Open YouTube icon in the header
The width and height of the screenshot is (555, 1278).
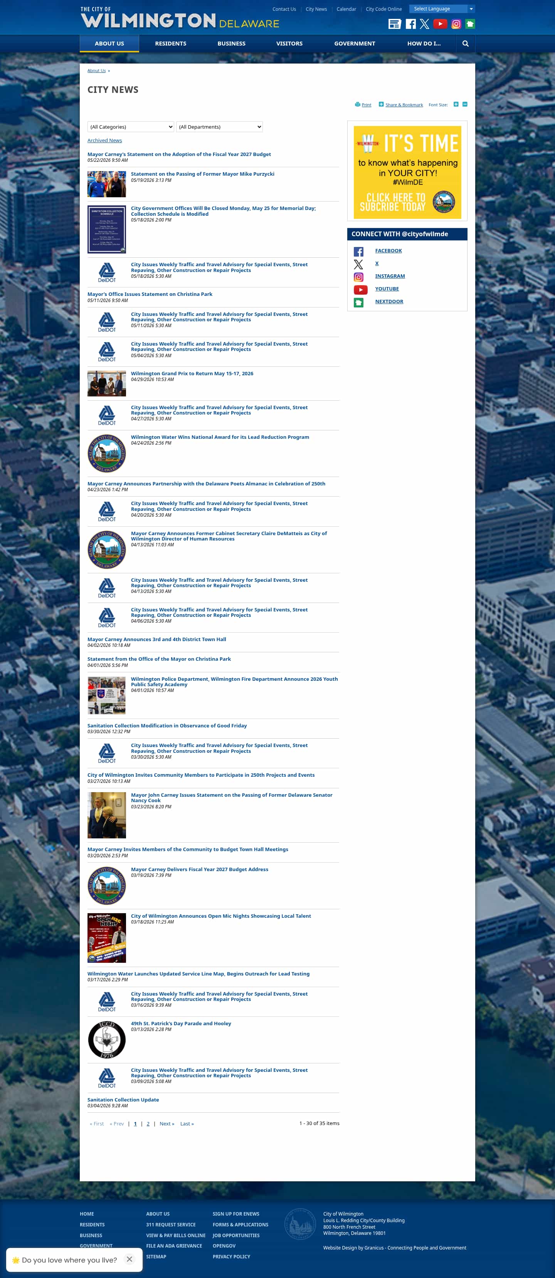pos(440,24)
